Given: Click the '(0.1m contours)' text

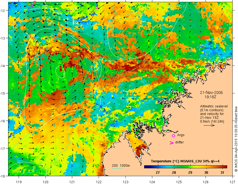Looking at the screenshot, I should pyautogui.click(x=212, y=110).
